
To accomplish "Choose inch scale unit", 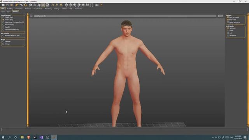I will click(x=230, y=33).
